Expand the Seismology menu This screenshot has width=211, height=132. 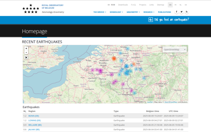(x=116, y=12)
